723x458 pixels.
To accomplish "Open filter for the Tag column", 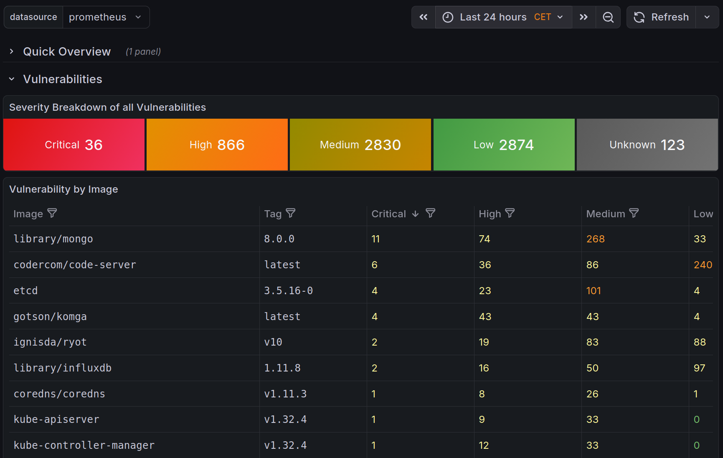I will click(x=291, y=214).
